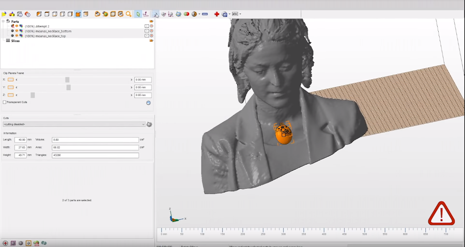Click the orange necklace part in viewport
The image size is (465, 247).
(284, 135)
